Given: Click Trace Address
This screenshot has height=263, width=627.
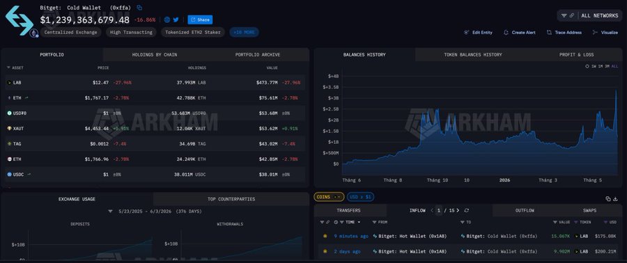Looking at the screenshot, I should tap(564, 32).
